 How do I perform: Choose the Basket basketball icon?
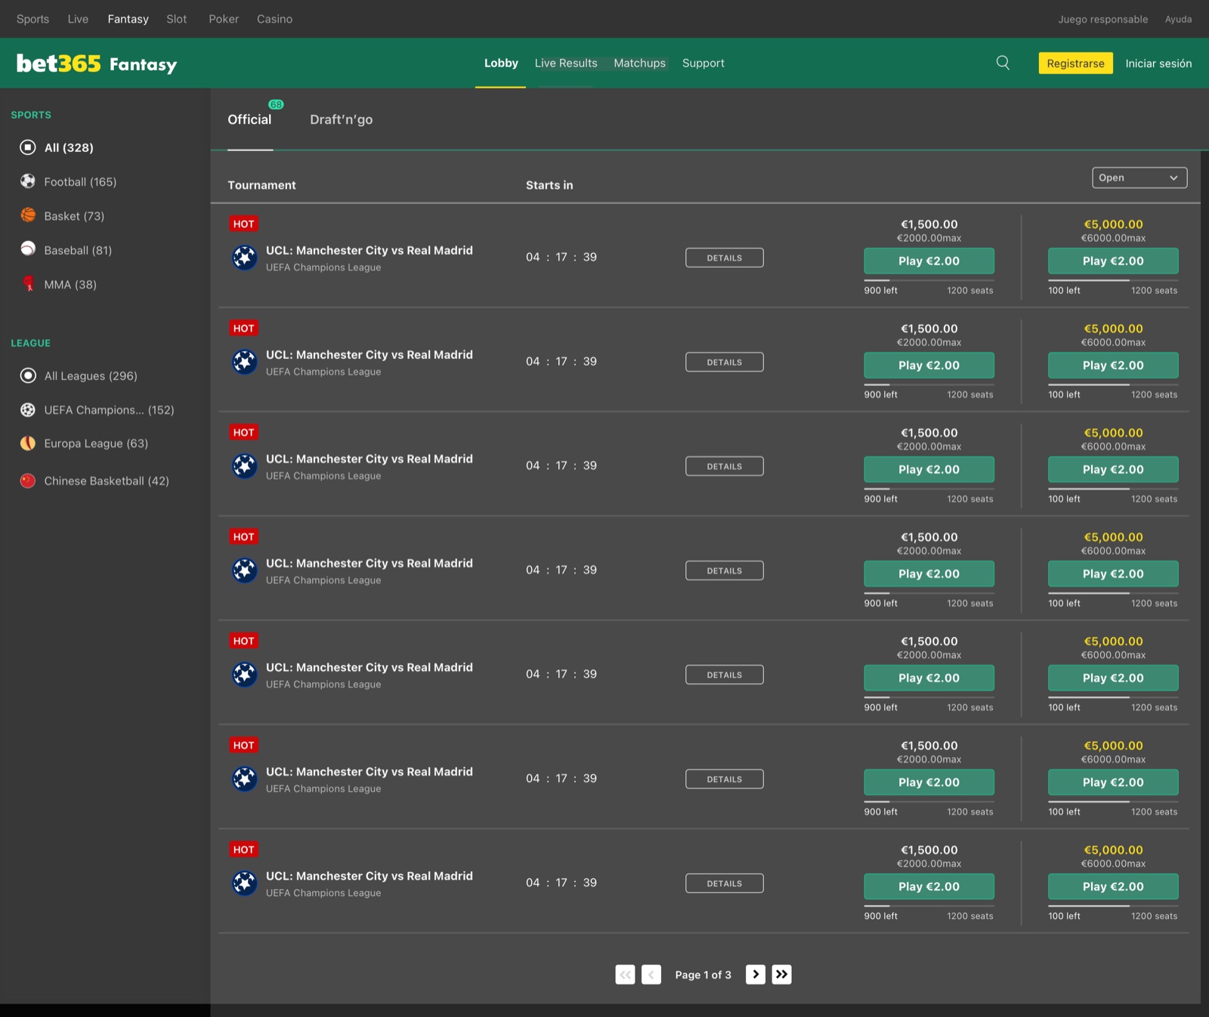click(28, 215)
